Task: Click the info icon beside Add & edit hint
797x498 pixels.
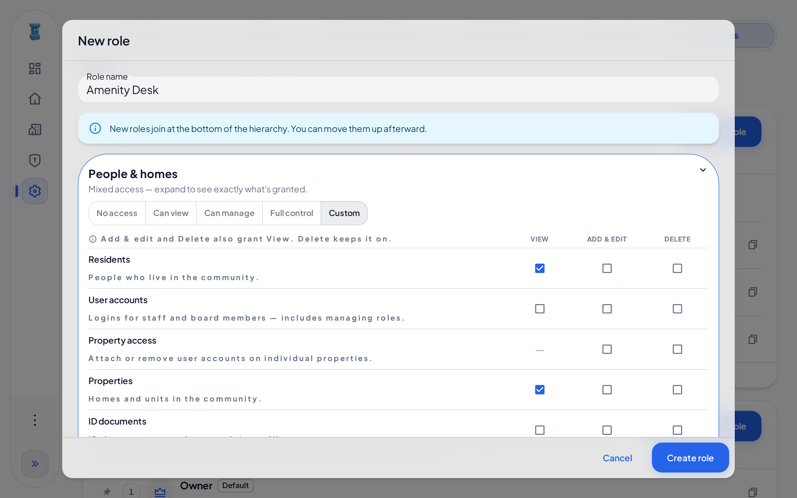Action: click(x=93, y=239)
